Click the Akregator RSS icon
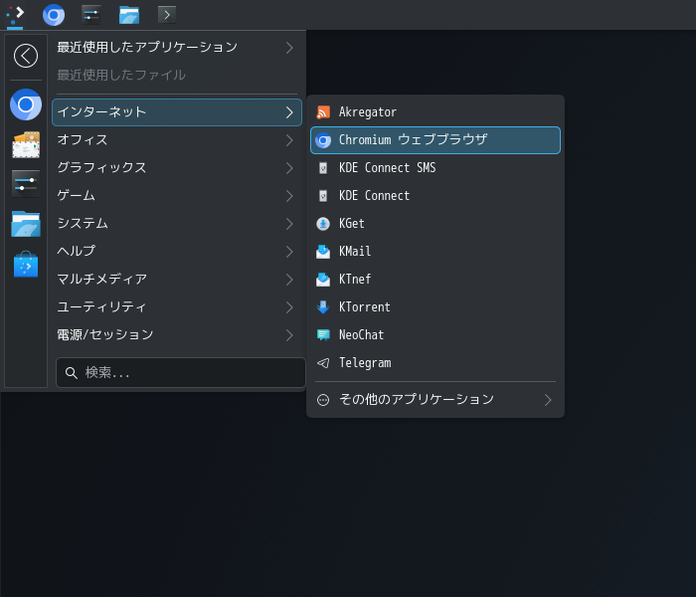The height and width of the screenshot is (597, 696). click(323, 112)
